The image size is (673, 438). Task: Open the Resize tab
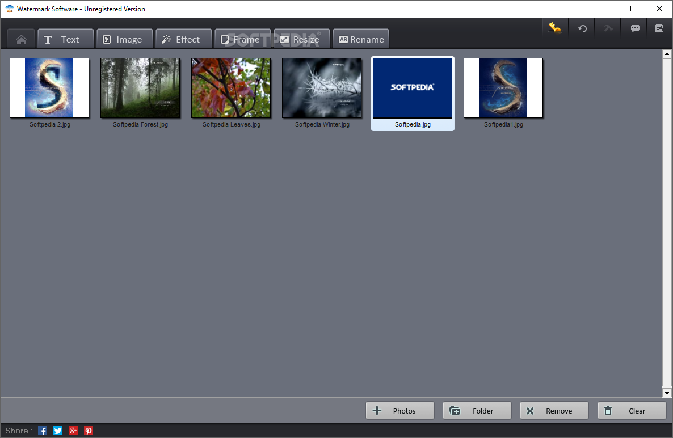point(302,40)
